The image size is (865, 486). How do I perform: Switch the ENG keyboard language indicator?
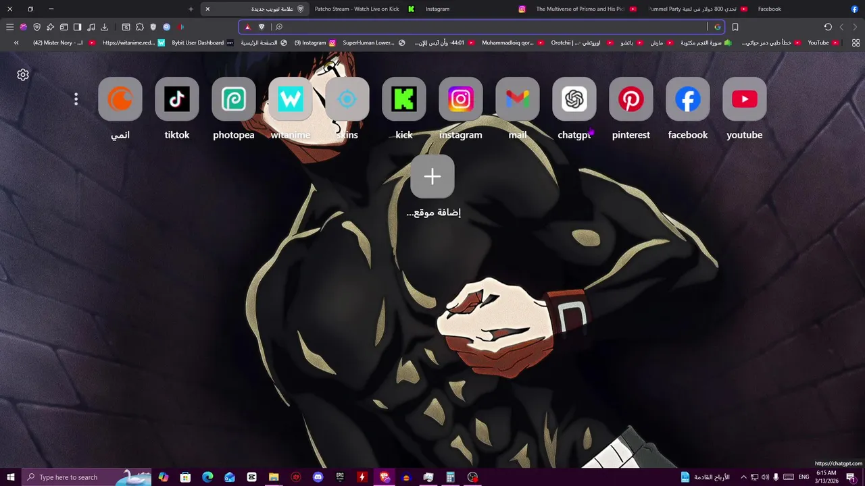click(804, 477)
